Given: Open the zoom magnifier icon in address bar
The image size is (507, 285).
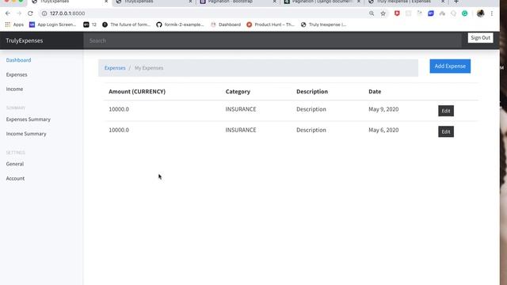Looking at the screenshot, I should (372, 13).
